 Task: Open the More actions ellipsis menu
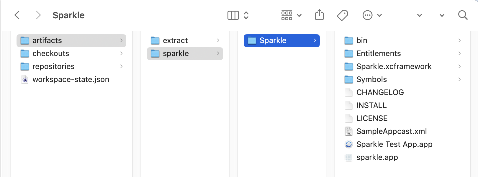pyautogui.click(x=368, y=15)
